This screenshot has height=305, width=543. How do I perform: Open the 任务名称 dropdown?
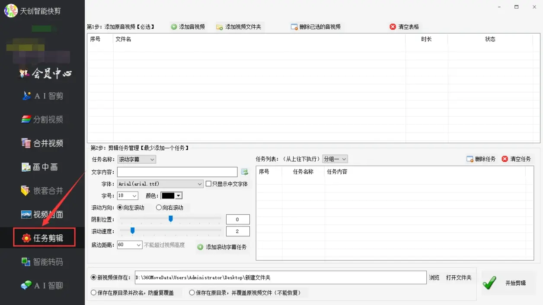pos(136,159)
